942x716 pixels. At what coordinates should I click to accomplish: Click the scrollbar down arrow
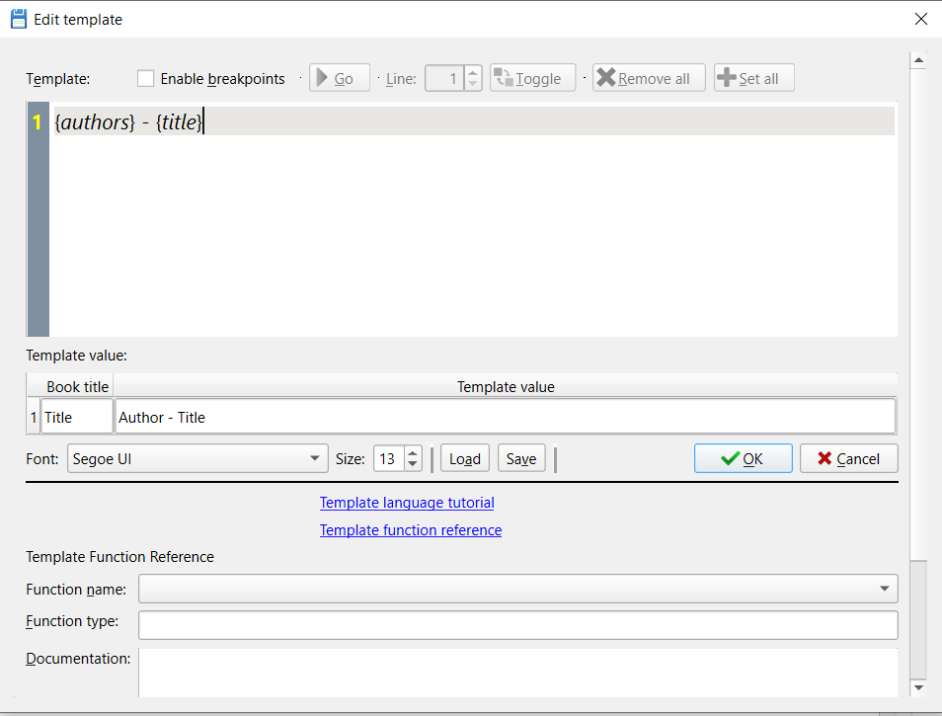[x=918, y=687]
